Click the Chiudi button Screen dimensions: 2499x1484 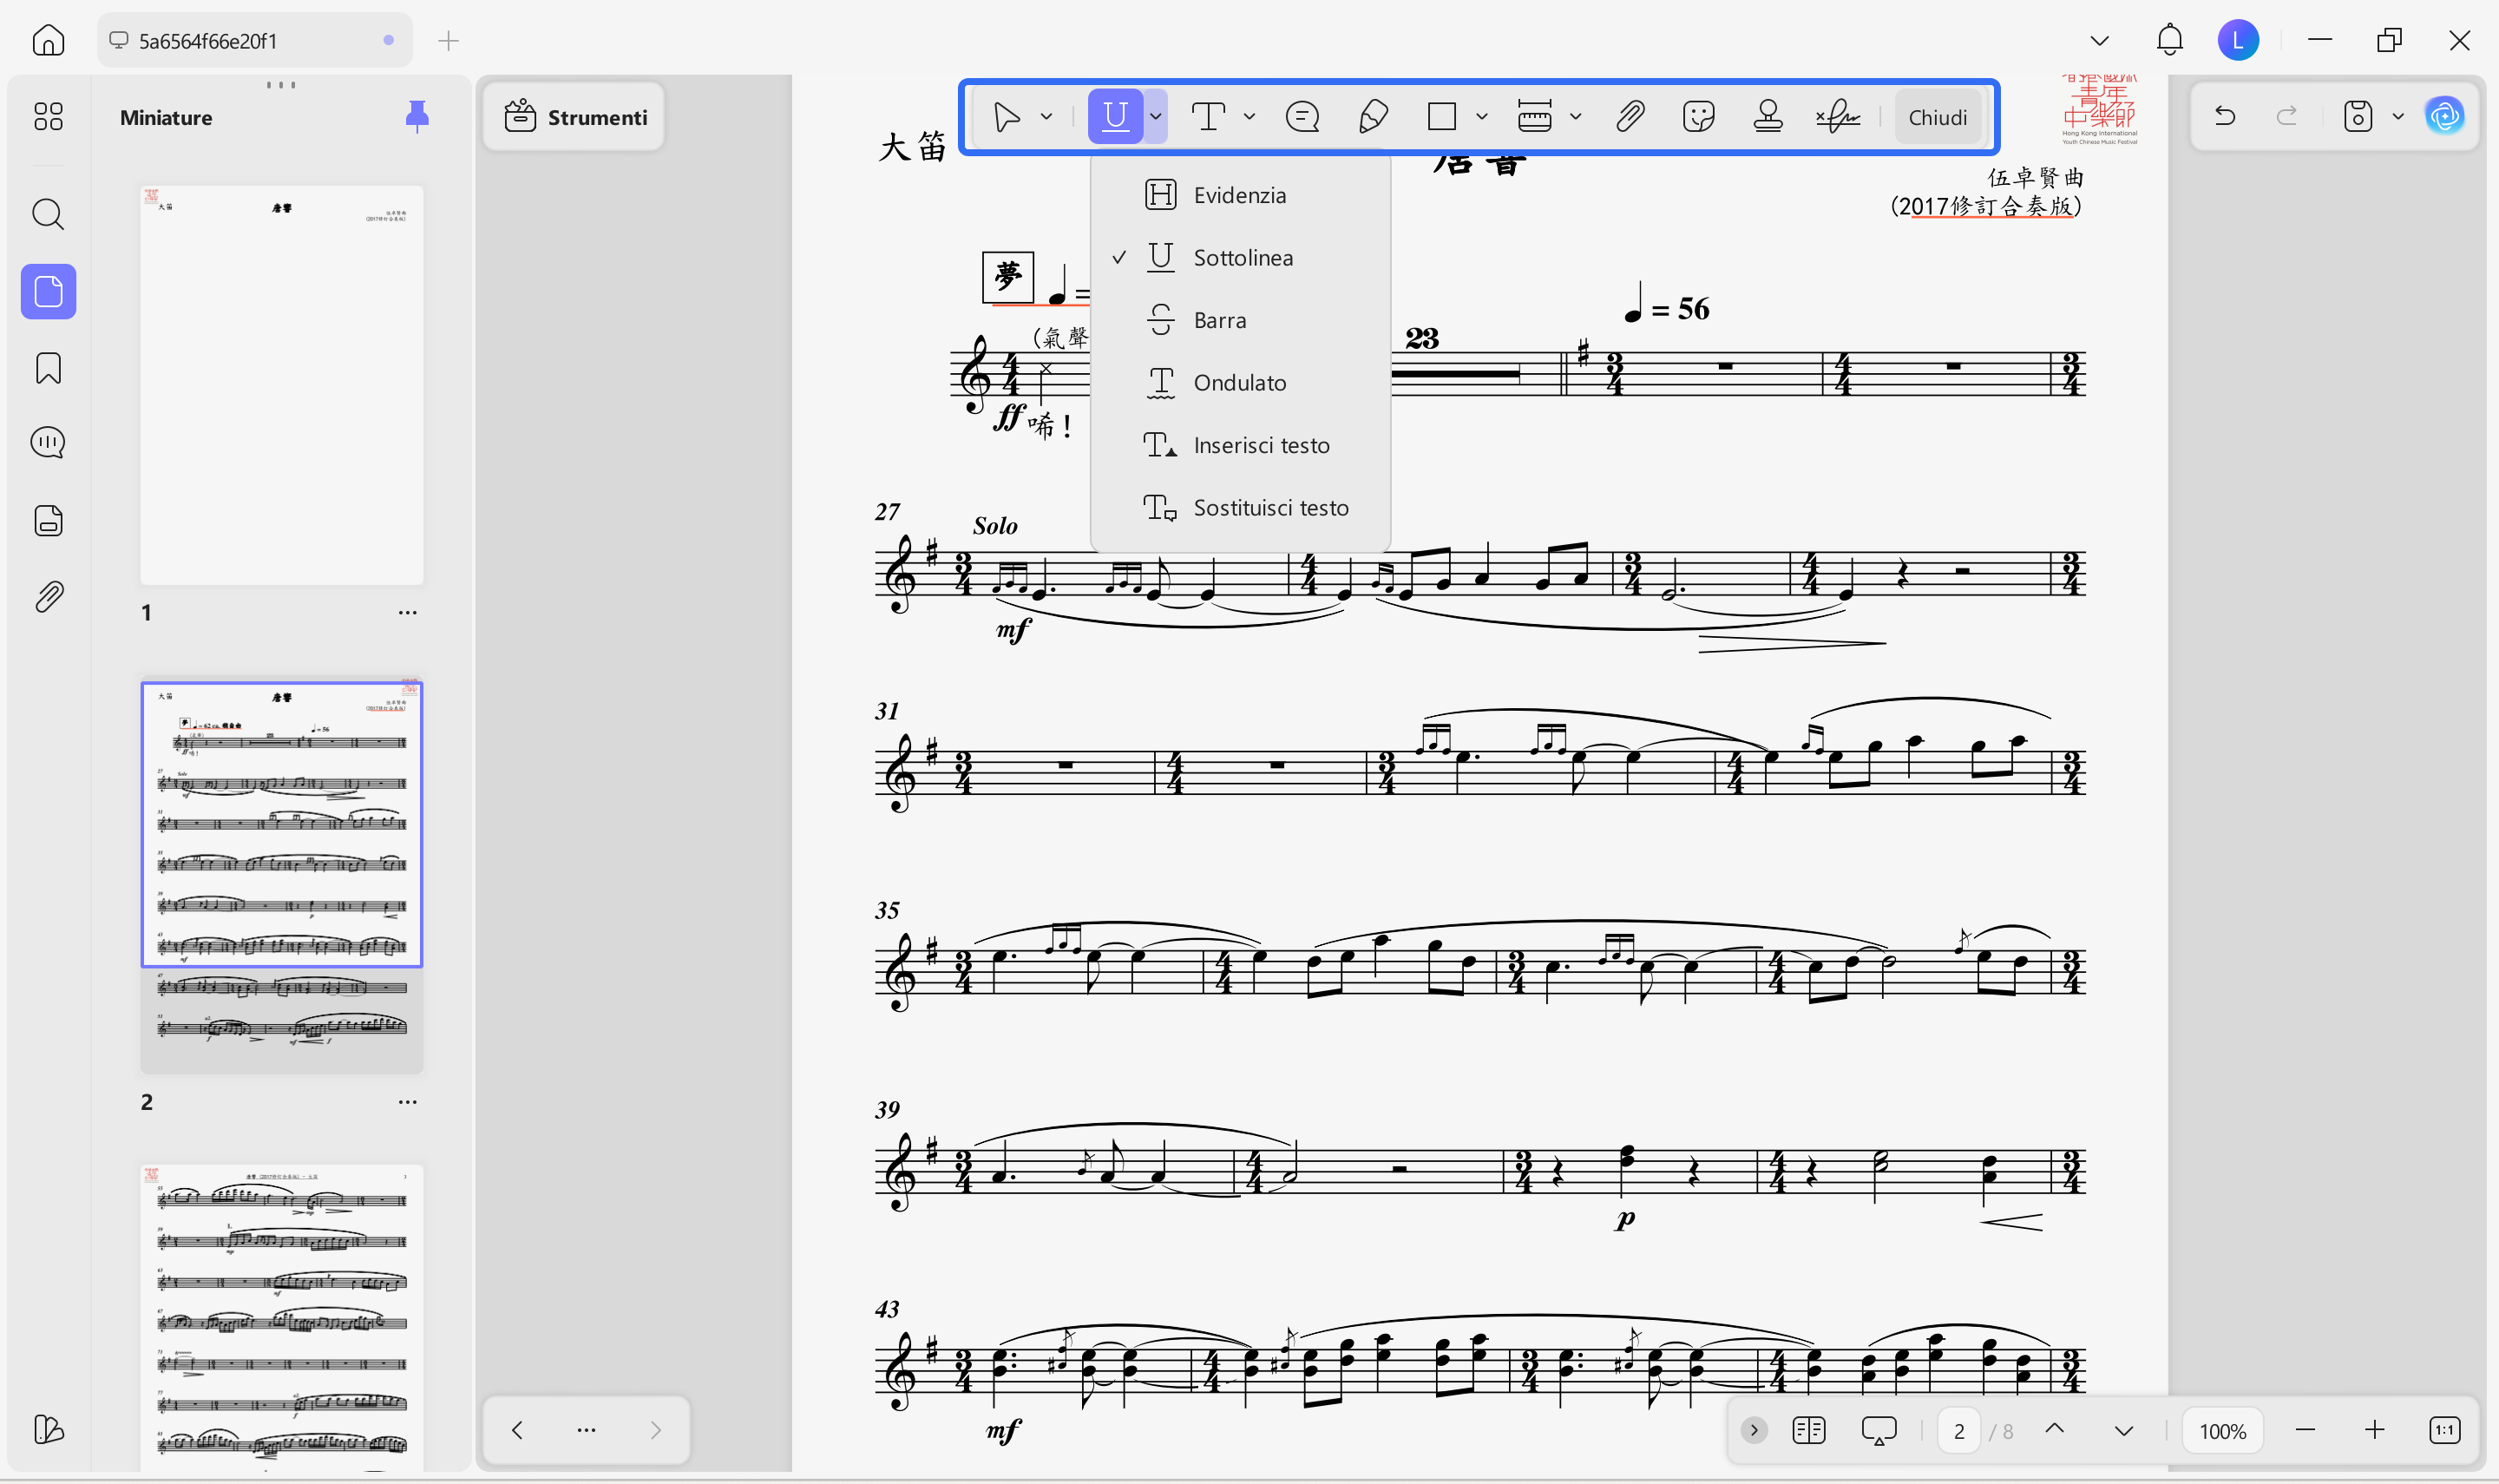(x=1938, y=117)
